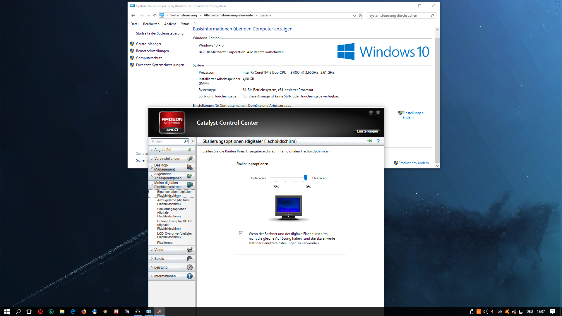Viewport: 562px width, 316px height.
Task: Expand the Leistung section
Action: point(152,267)
